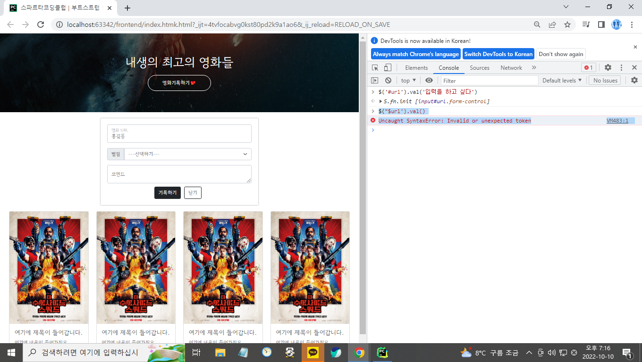The image size is (642, 362).
Task: Open the VM483:1 source link
Action: coord(617,121)
